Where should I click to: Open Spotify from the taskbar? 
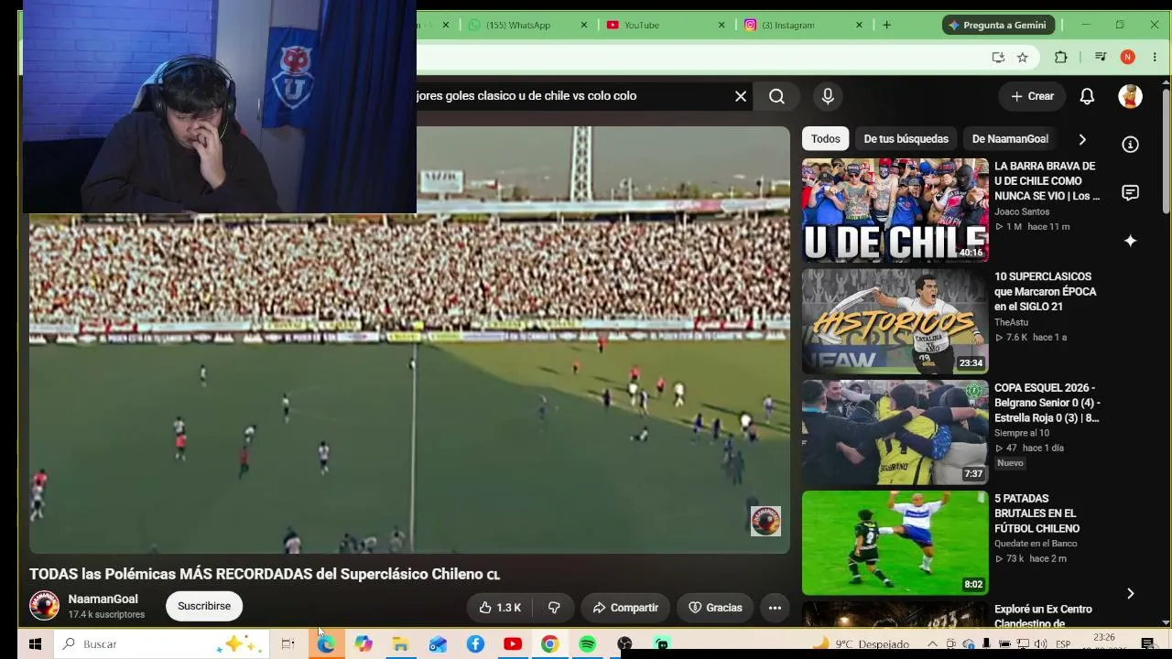click(x=587, y=644)
